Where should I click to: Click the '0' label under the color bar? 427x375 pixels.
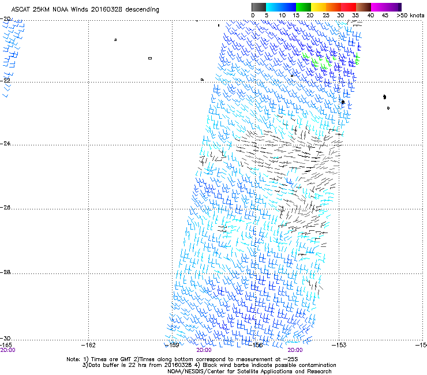coord(253,16)
